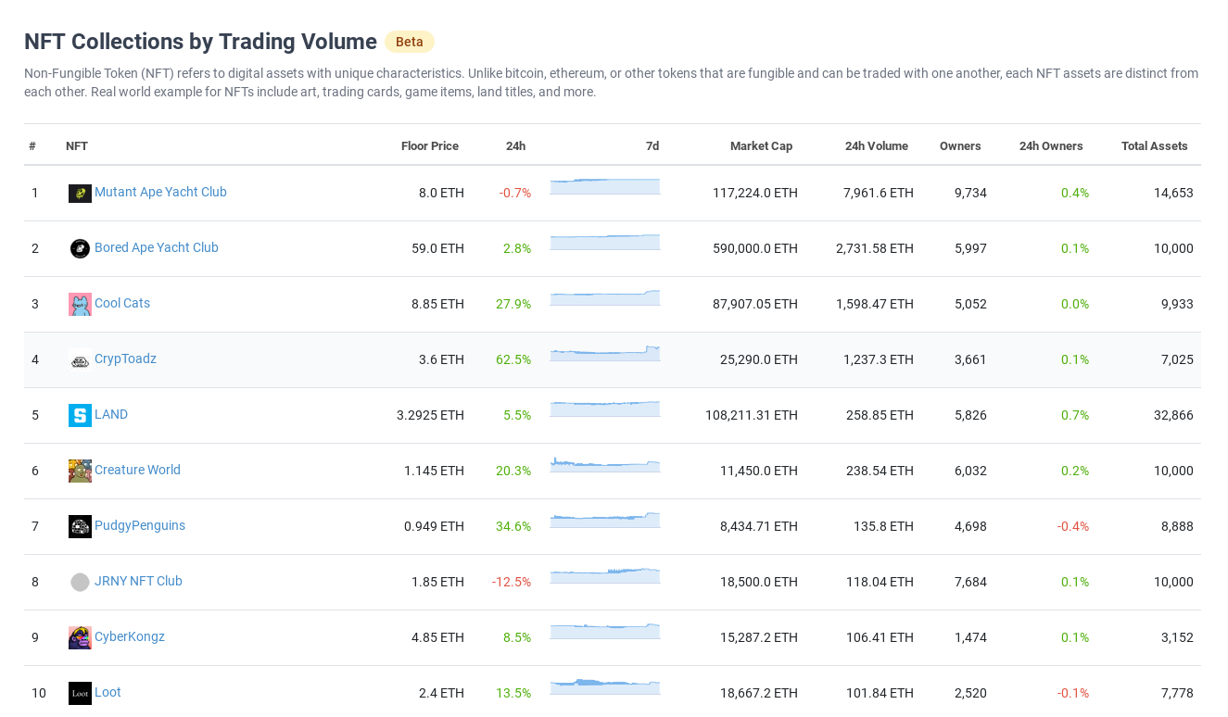This screenshot has height=717, width=1228.
Task: Click the 590,000.0 ETH market cap
Action: pyautogui.click(x=755, y=248)
